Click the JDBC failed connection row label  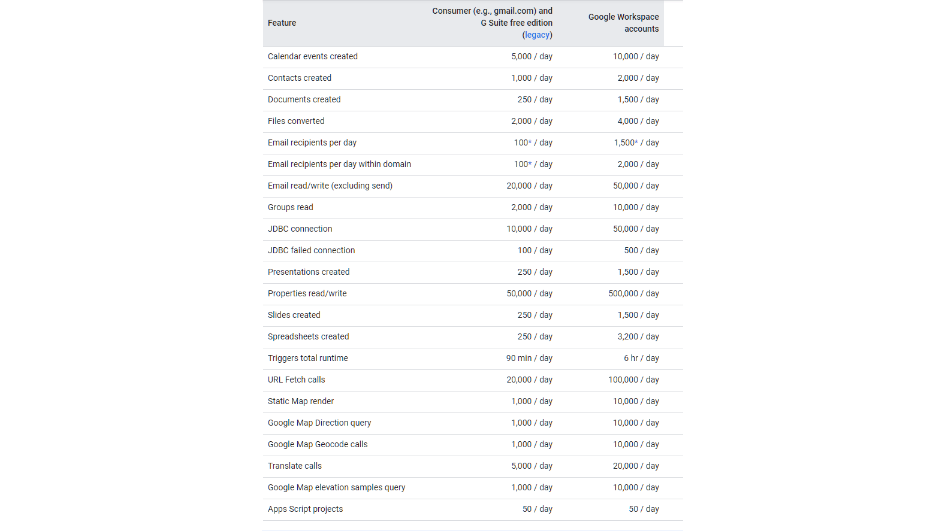(x=311, y=250)
